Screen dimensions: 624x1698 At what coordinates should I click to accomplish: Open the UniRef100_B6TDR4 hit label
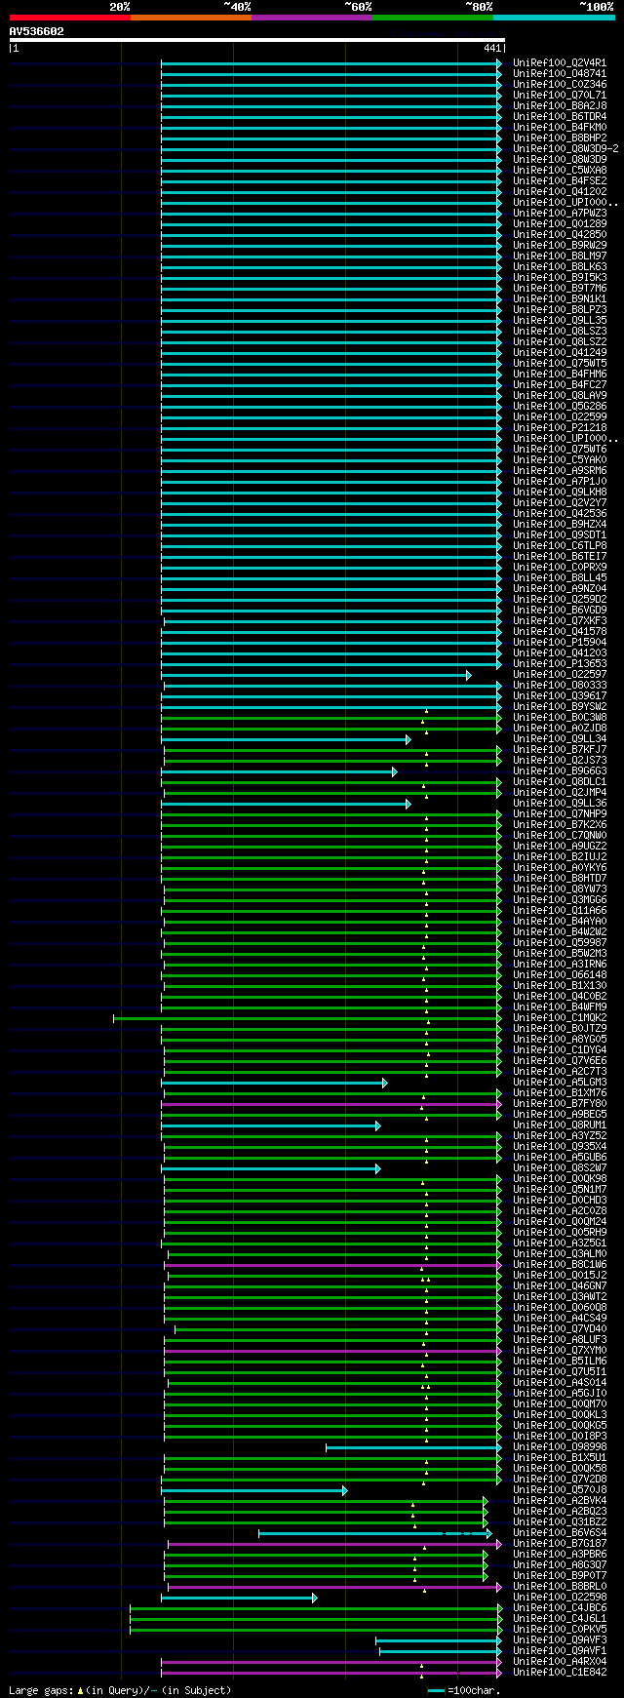coord(560,116)
